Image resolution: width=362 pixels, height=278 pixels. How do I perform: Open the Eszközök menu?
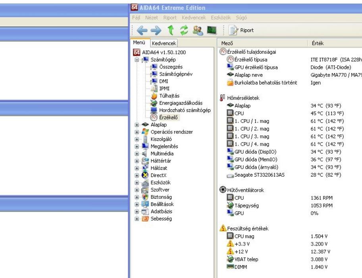pos(220,17)
